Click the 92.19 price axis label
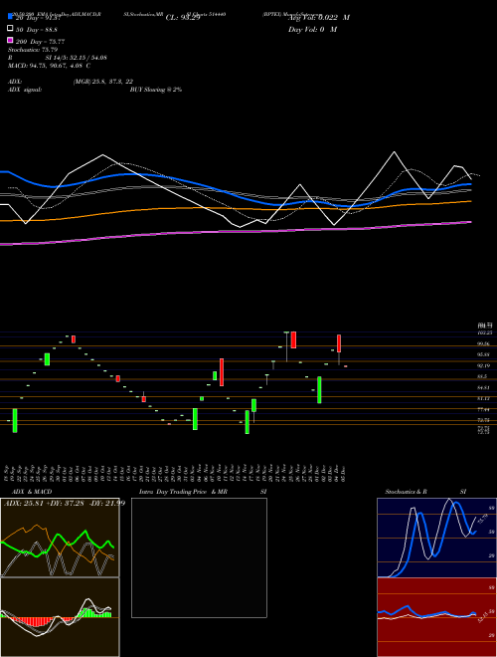Viewport: 497px width, 657px height. (x=483, y=365)
